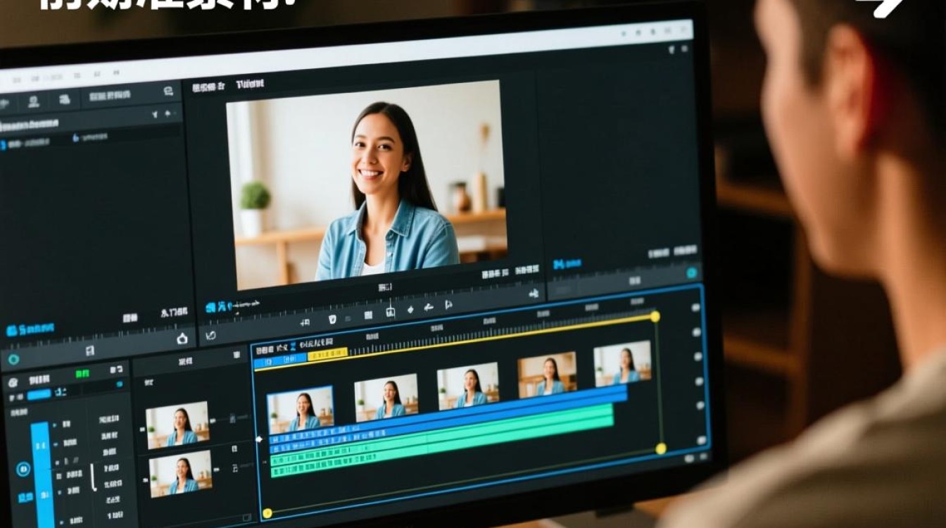The image size is (946, 528).
Task: Click the white diamond marker beside the blue track
Action: [258, 439]
